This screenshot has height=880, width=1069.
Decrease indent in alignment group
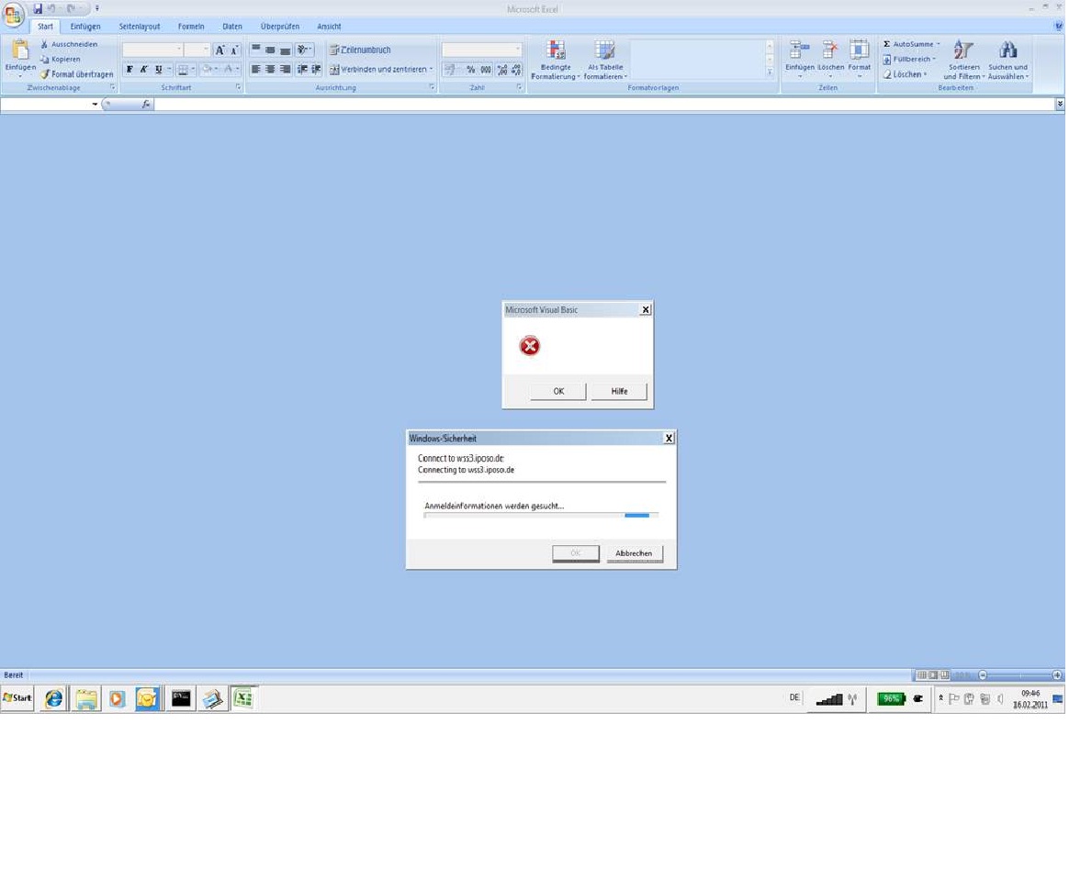point(302,69)
